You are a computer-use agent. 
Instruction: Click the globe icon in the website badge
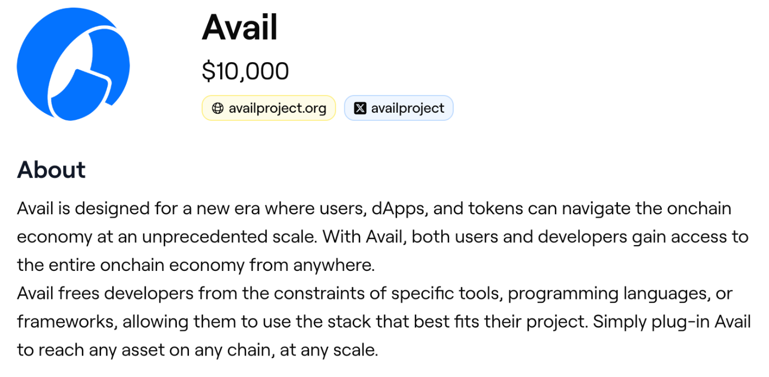pyautogui.click(x=218, y=108)
